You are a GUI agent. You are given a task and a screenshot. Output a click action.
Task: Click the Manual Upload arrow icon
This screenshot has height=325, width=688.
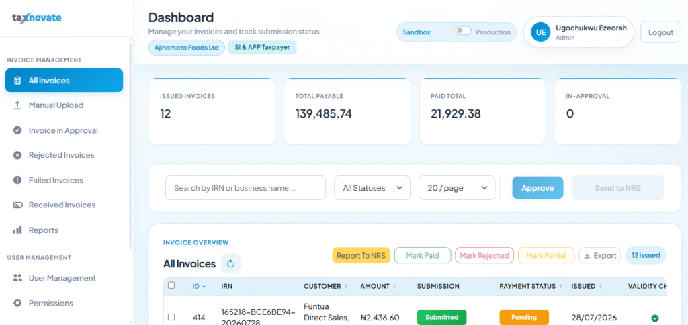(17, 105)
